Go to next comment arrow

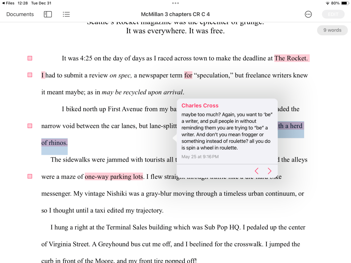(x=269, y=171)
